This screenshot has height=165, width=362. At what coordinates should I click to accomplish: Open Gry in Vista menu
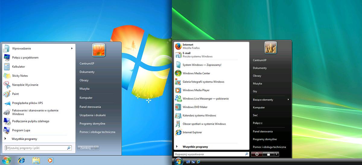pyautogui.click(x=255, y=91)
